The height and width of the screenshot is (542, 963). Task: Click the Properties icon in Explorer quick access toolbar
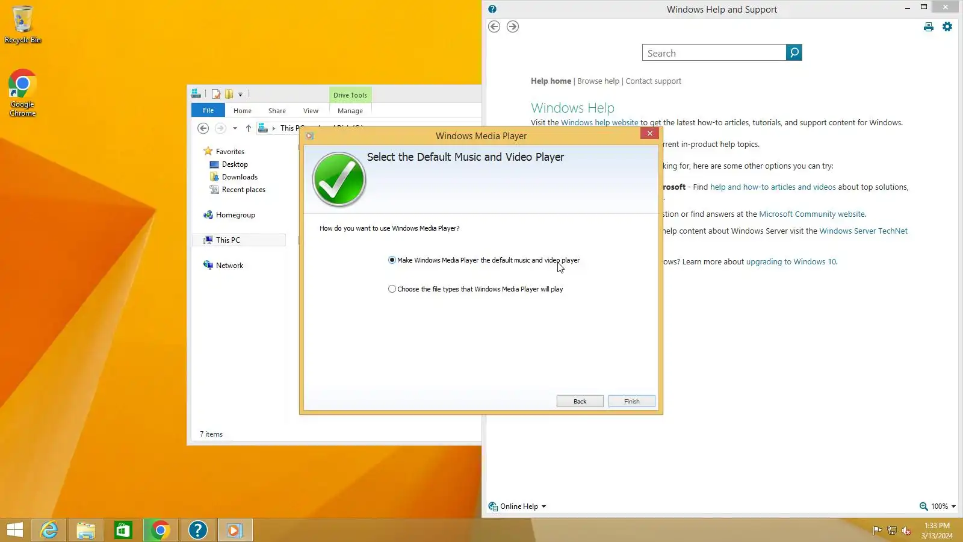tap(216, 94)
